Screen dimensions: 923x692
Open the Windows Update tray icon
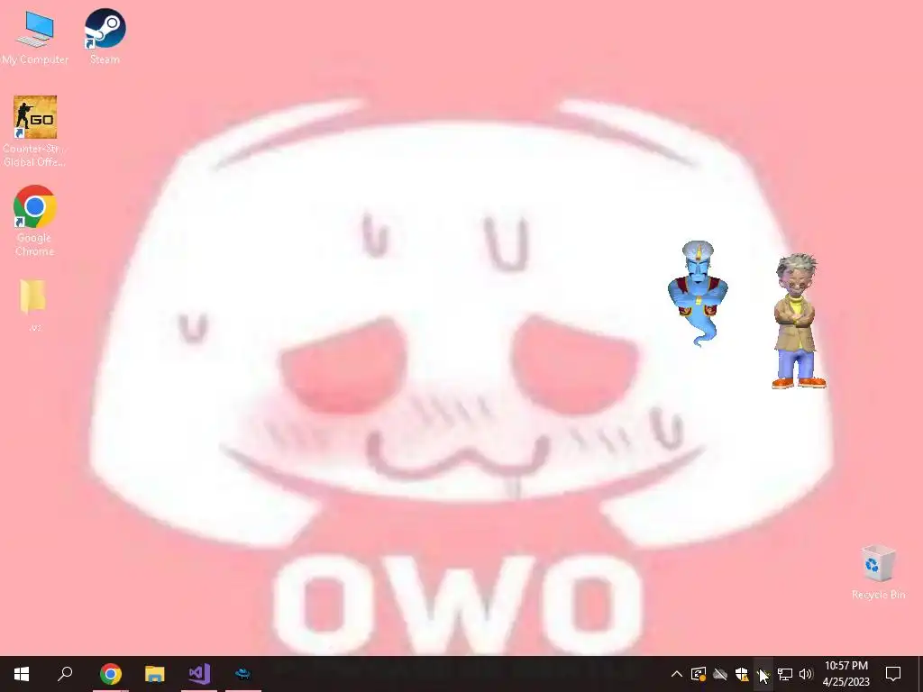[699, 674]
